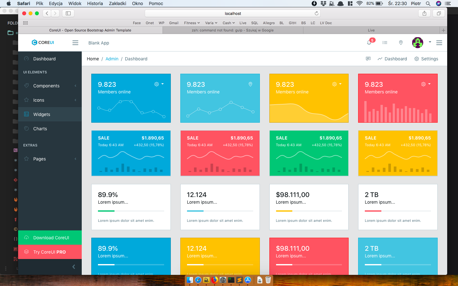Click the red SALE widget card
Screen dimensions: 458x286
pyautogui.click(x=220, y=153)
